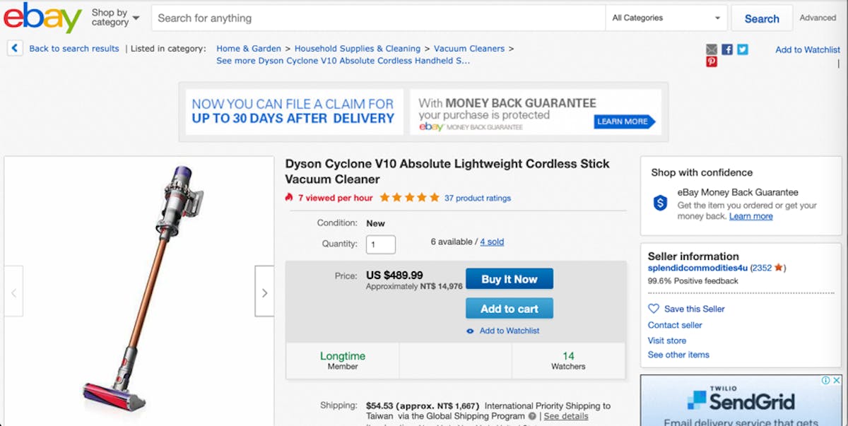This screenshot has height=426, width=848.
Task: Share listing on Twitter
Action: pyautogui.click(x=743, y=49)
